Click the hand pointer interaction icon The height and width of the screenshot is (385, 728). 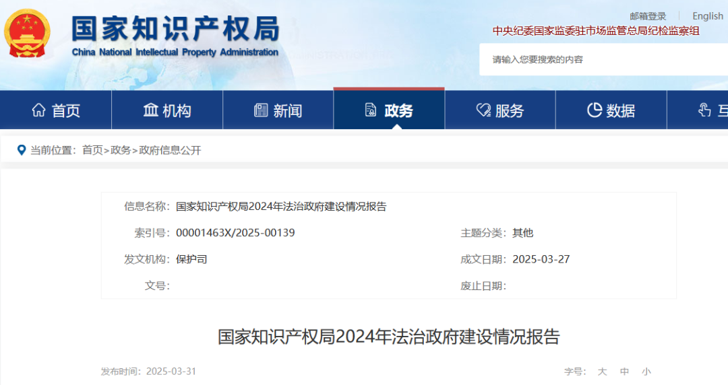[704, 110]
